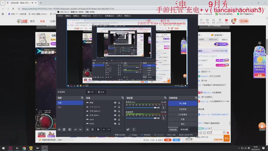Move scene down in Scenes panel
This screenshot has width=268, height=151.
[80, 130]
